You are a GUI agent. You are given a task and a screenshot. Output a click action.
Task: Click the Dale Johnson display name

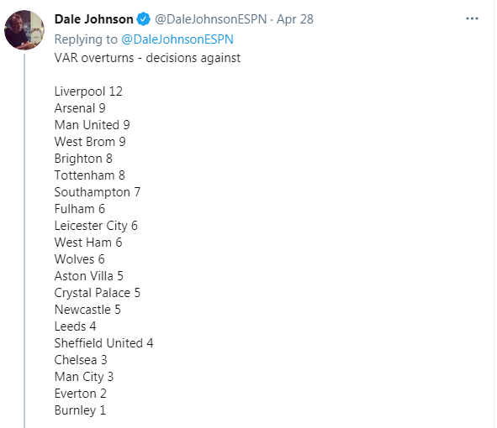94,19
